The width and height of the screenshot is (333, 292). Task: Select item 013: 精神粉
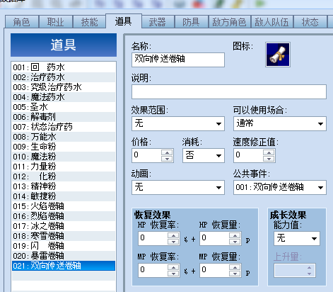[64, 186]
